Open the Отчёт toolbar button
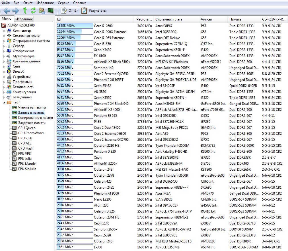The image size is (288, 251). coord(69,11)
